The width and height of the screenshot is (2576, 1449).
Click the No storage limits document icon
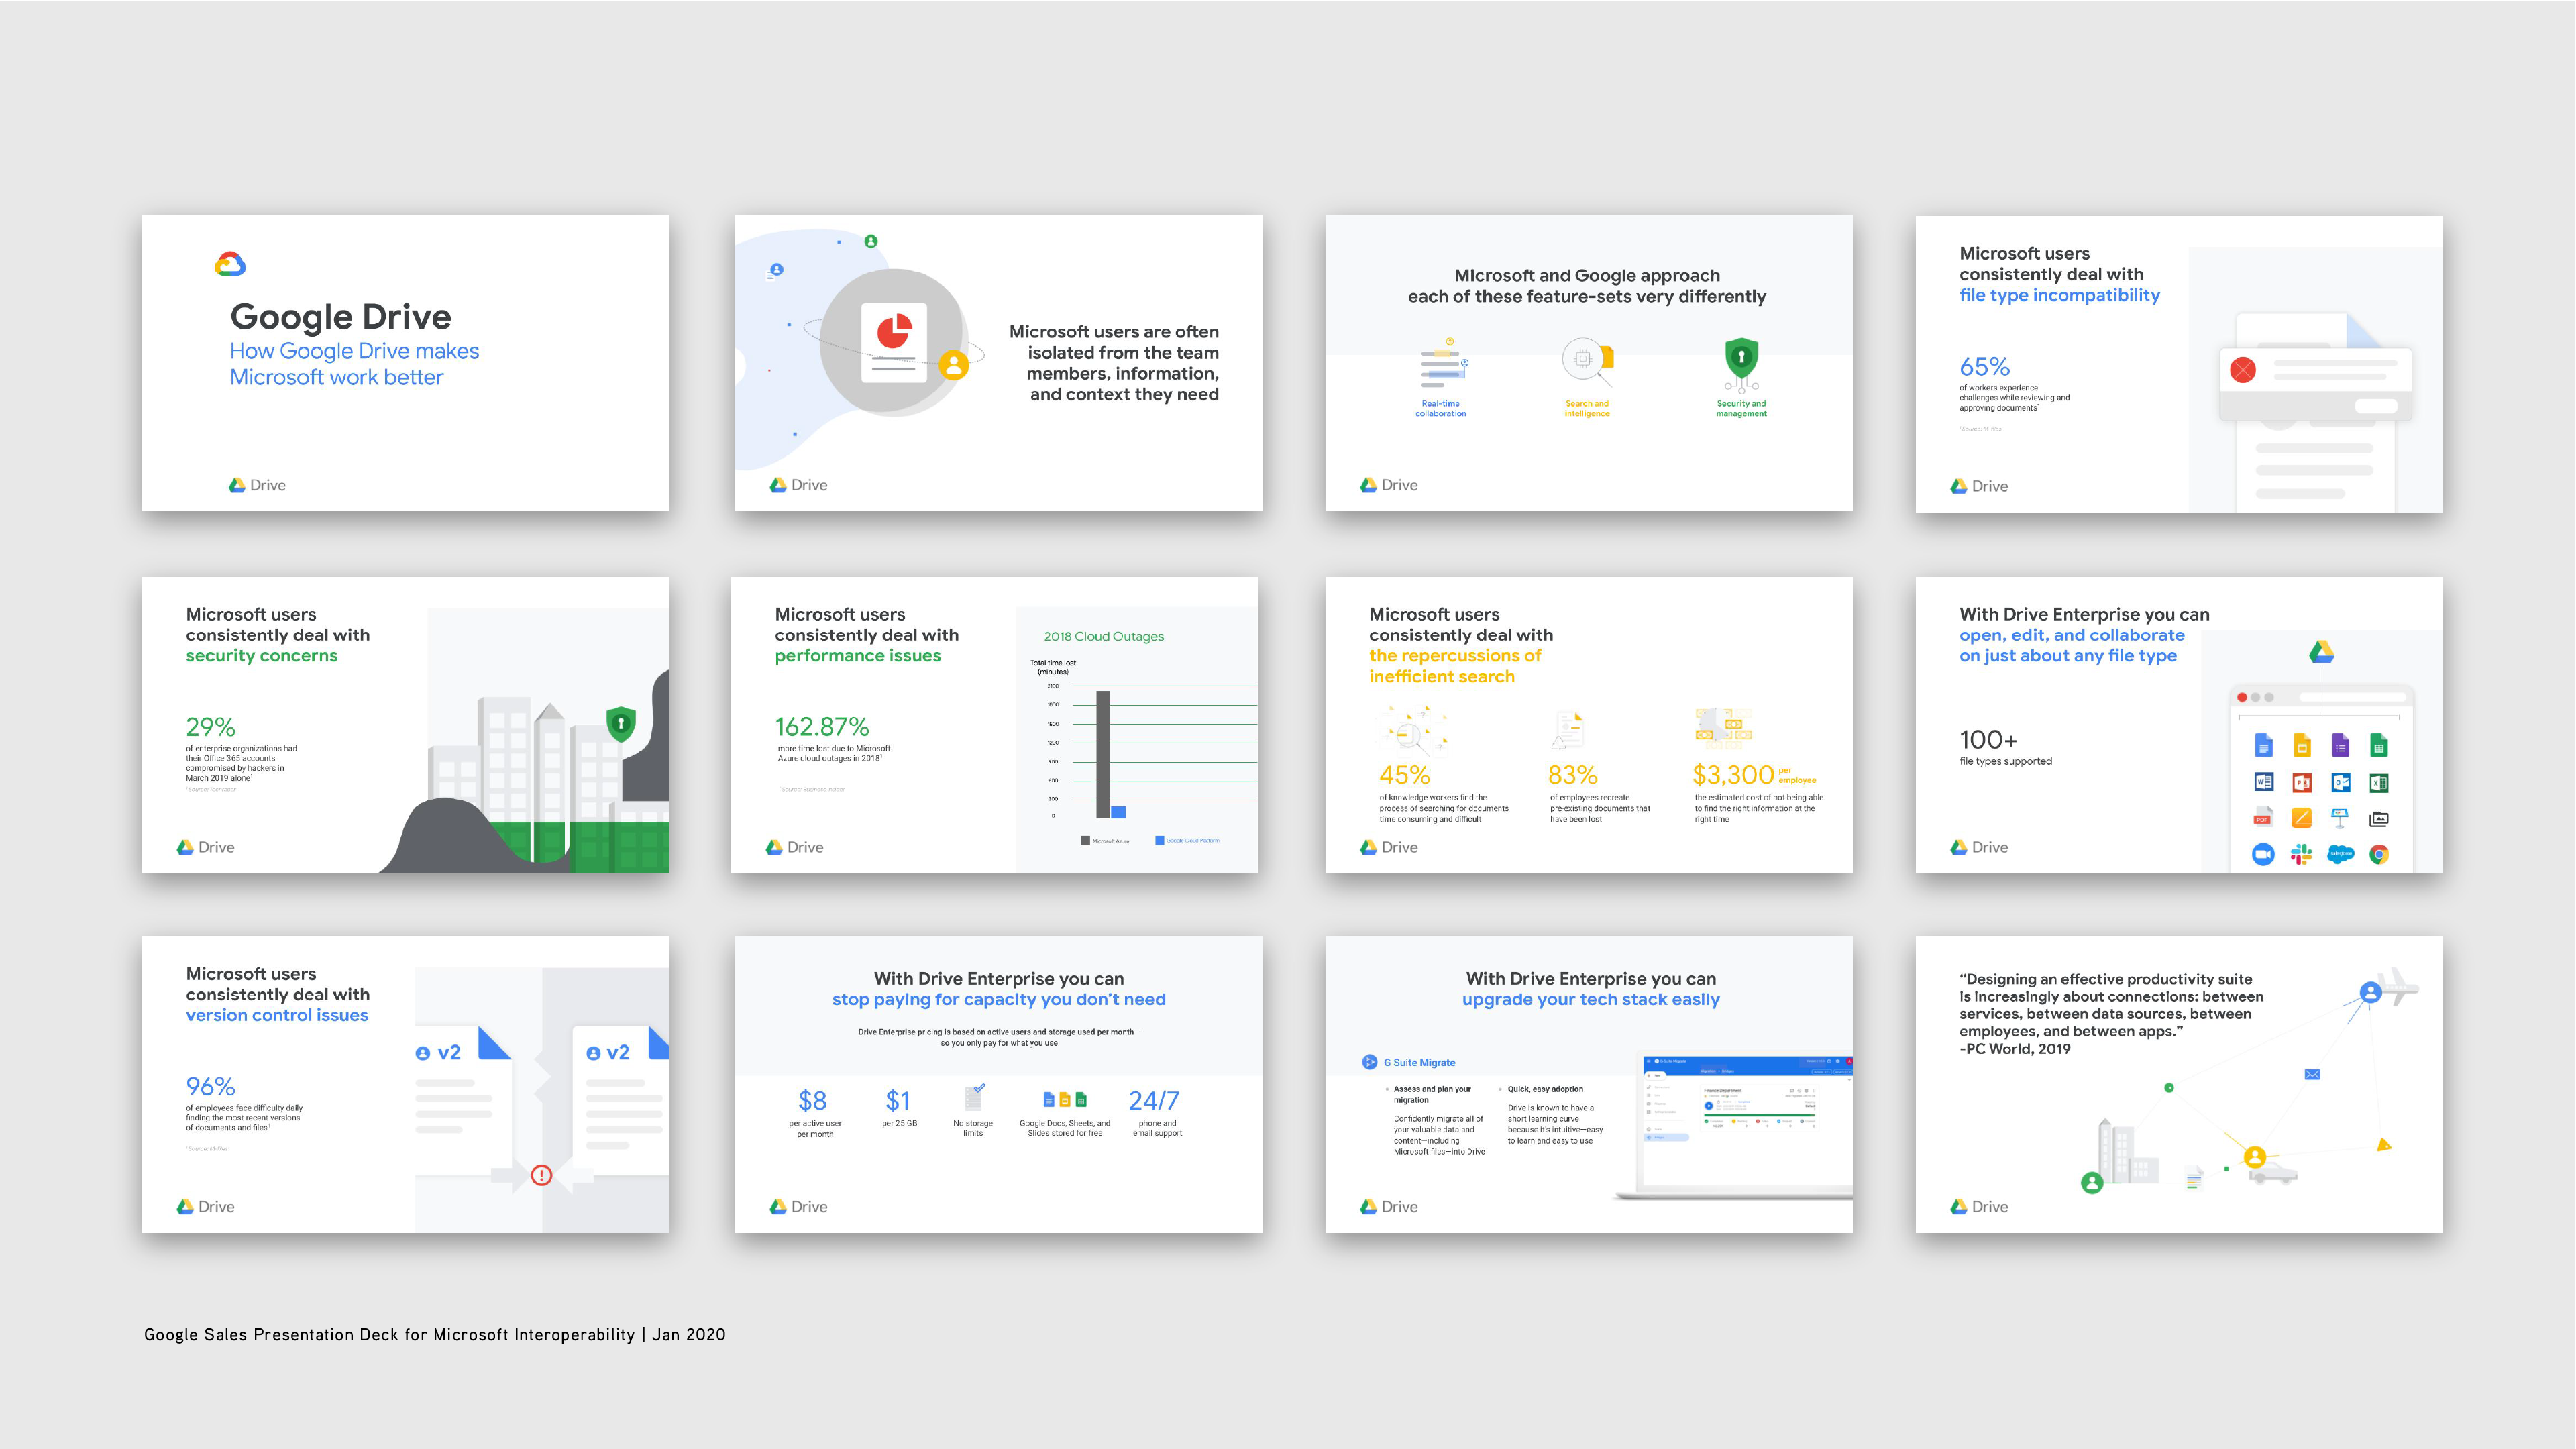974,1097
